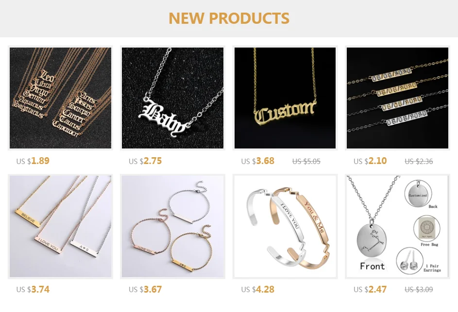The image size is (458, 312).
Task: Click the US $4.28 price
Action: (257, 289)
